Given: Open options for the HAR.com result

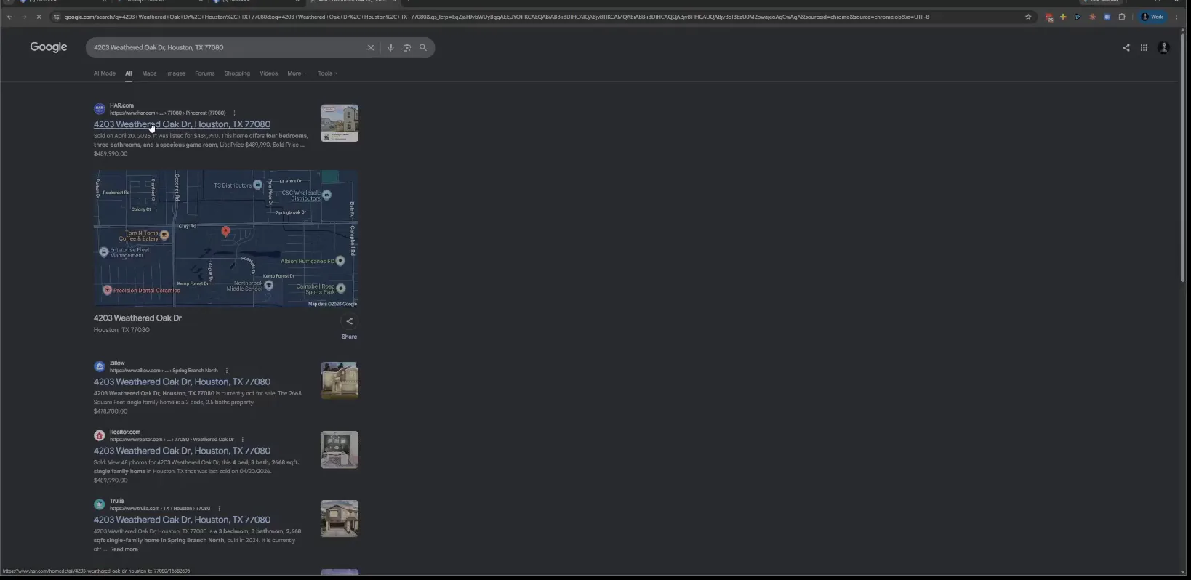Looking at the screenshot, I should [234, 113].
